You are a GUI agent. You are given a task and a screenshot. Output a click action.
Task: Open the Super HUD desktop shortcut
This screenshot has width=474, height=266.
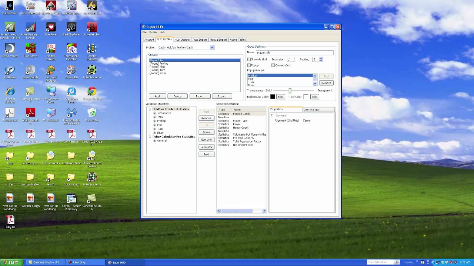pos(71,72)
